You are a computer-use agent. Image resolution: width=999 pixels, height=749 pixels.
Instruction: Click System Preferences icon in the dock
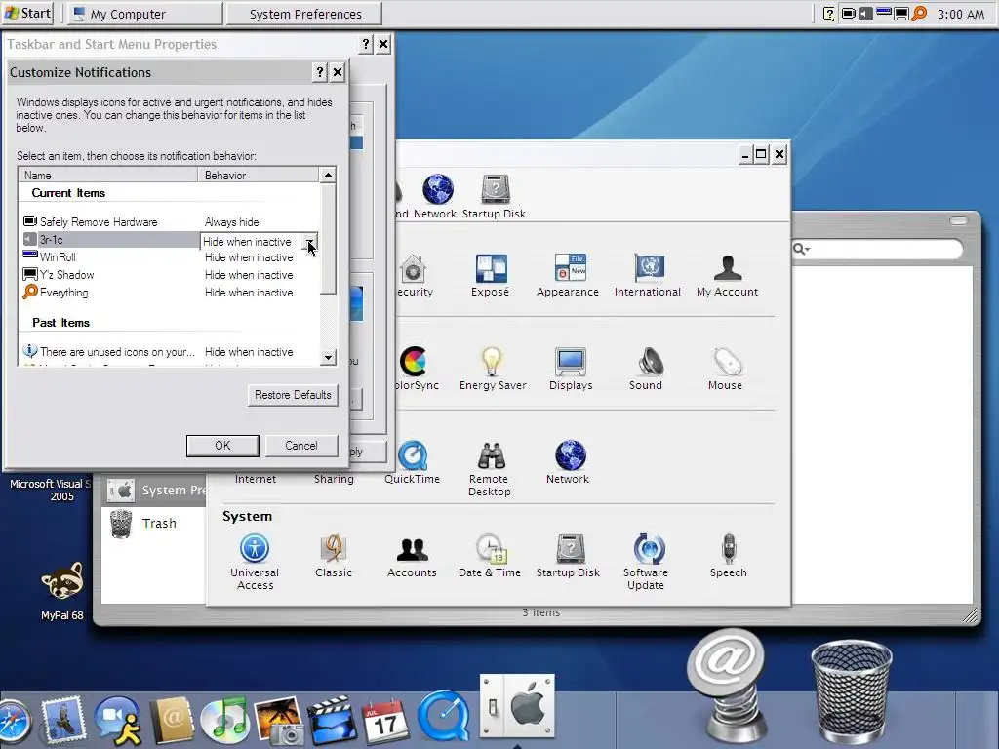pyautogui.click(x=517, y=706)
